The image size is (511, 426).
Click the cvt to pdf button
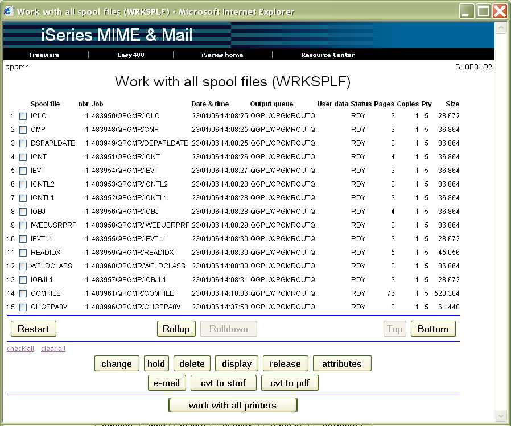pyautogui.click(x=290, y=383)
